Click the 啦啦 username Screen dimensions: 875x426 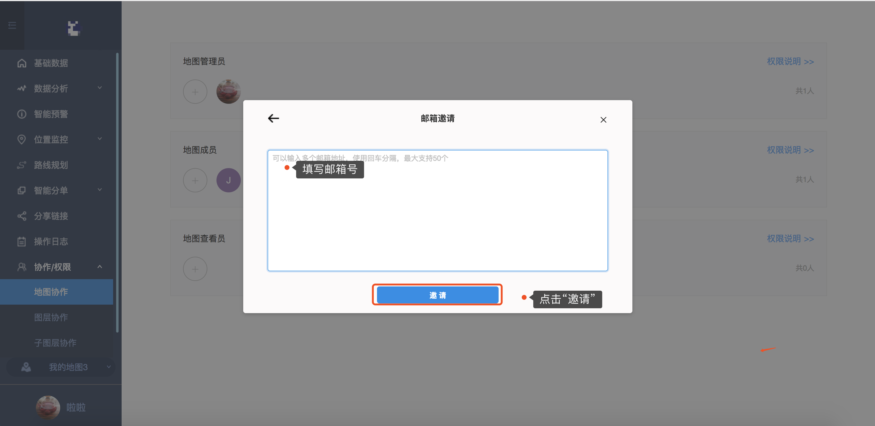pos(76,407)
